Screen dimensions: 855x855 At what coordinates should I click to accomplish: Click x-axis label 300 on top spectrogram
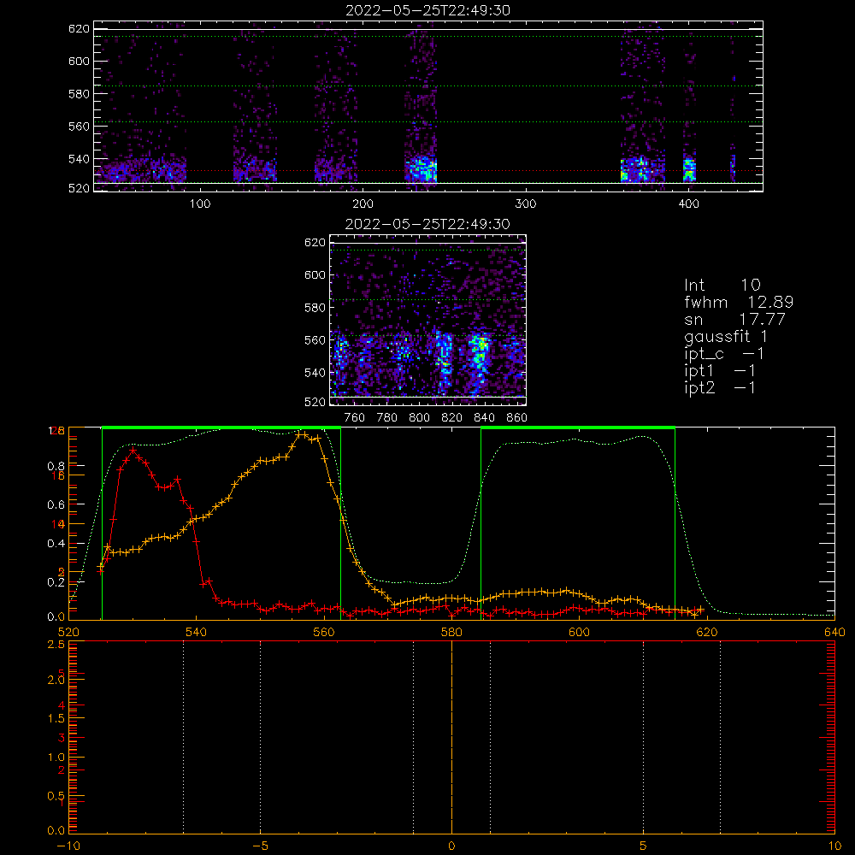[526, 203]
